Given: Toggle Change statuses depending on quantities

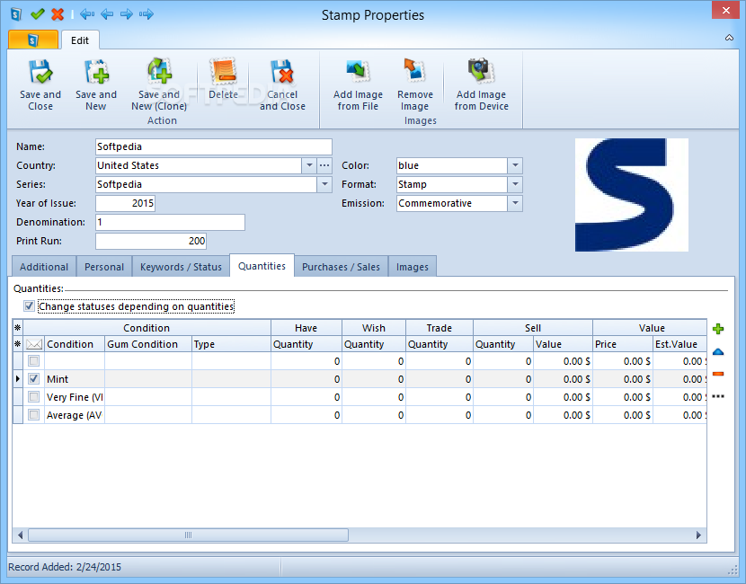Looking at the screenshot, I should (x=29, y=305).
